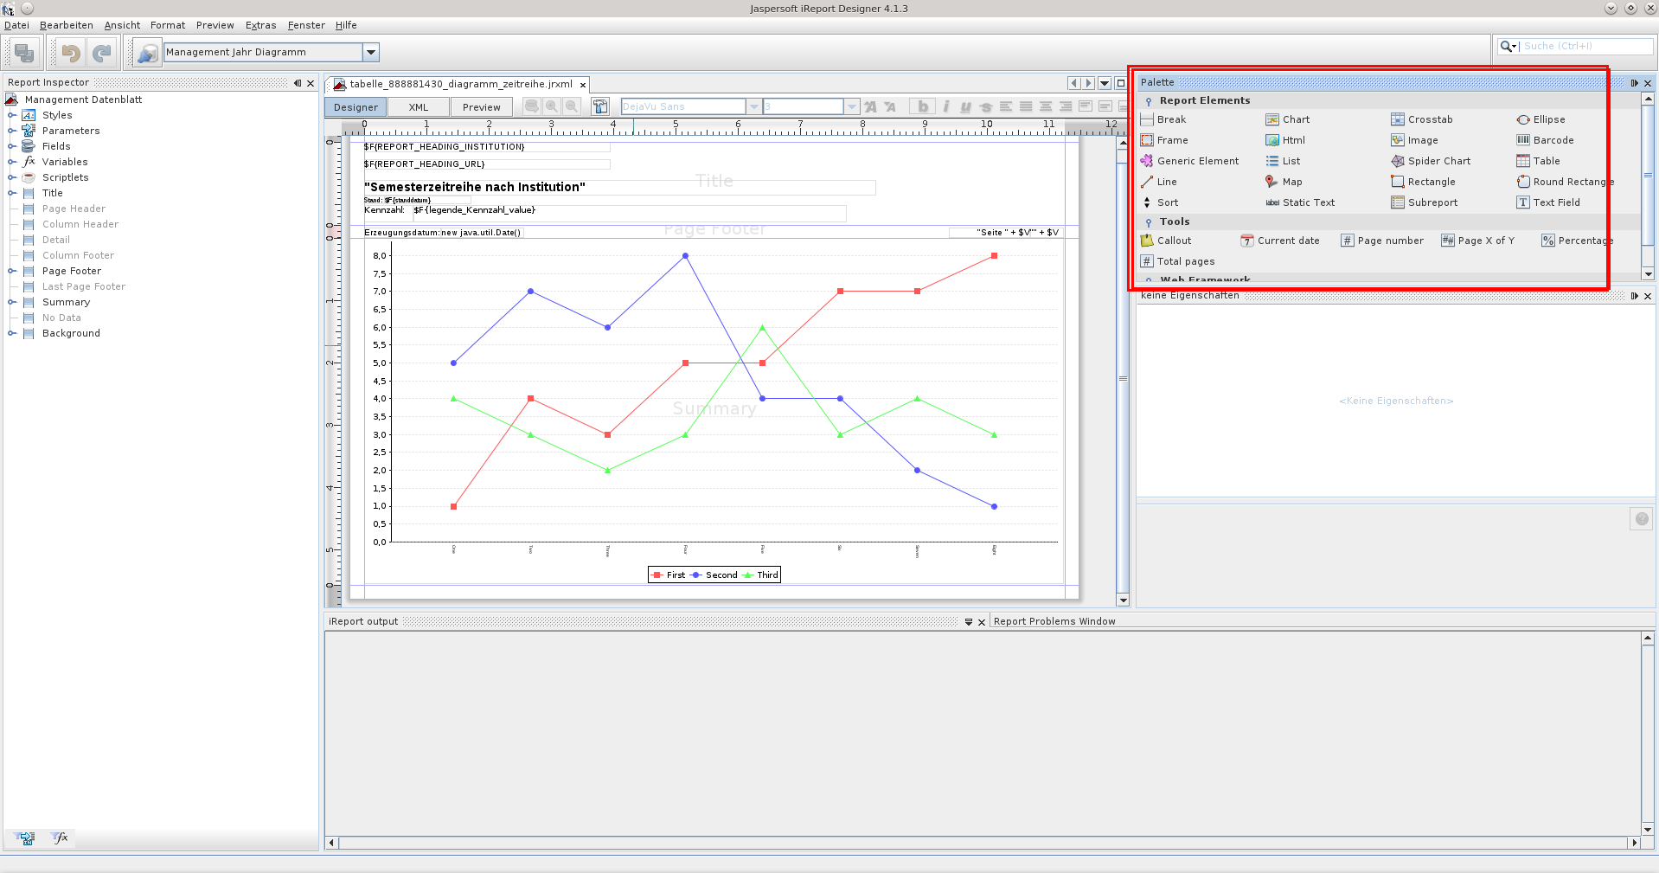The image size is (1659, 873).
Task: Click the decrease font size icon
Action: pyautogui.click(x=890, y=106)
